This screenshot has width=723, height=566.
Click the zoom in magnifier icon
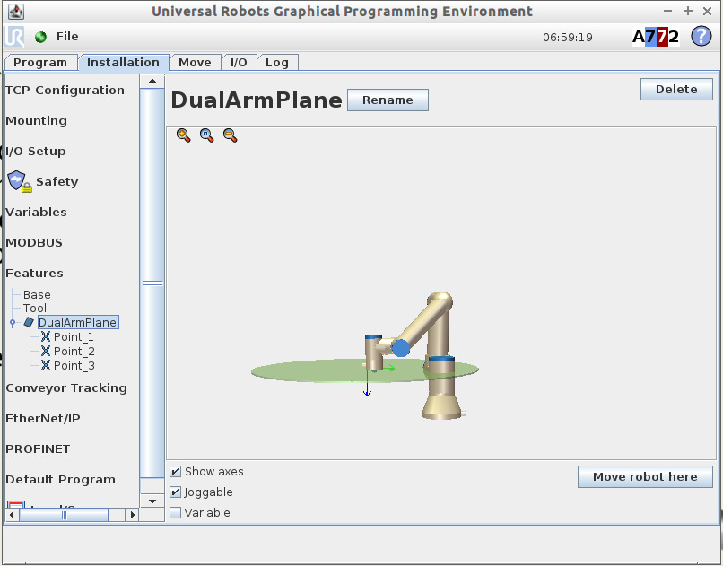pos(184,135)
